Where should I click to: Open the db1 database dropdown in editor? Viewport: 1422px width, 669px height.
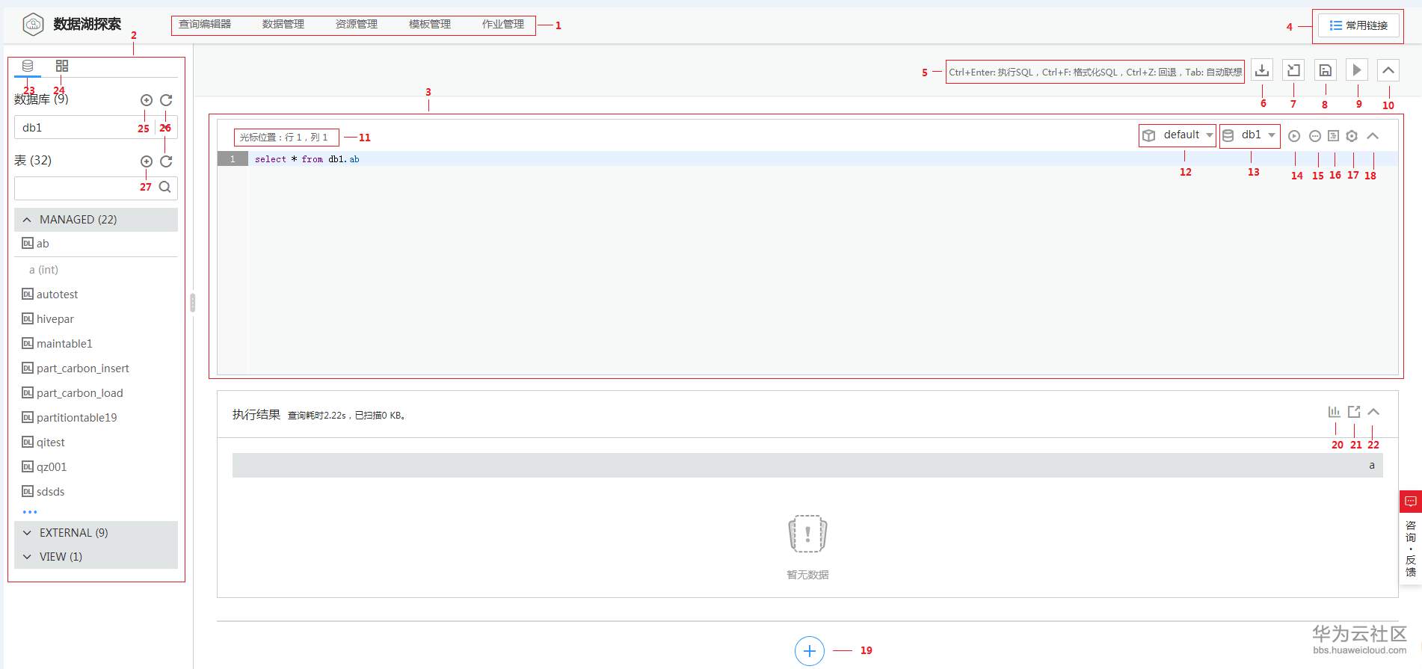click(1249, 135)
